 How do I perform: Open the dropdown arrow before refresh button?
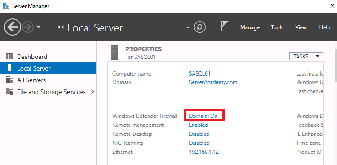point(188,27)
